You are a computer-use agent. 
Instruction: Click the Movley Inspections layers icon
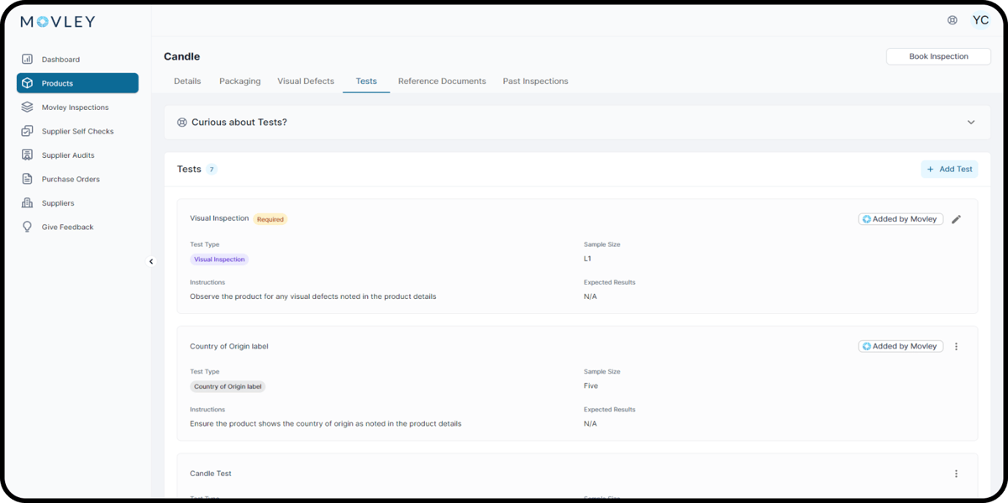[x=28, y=107]
